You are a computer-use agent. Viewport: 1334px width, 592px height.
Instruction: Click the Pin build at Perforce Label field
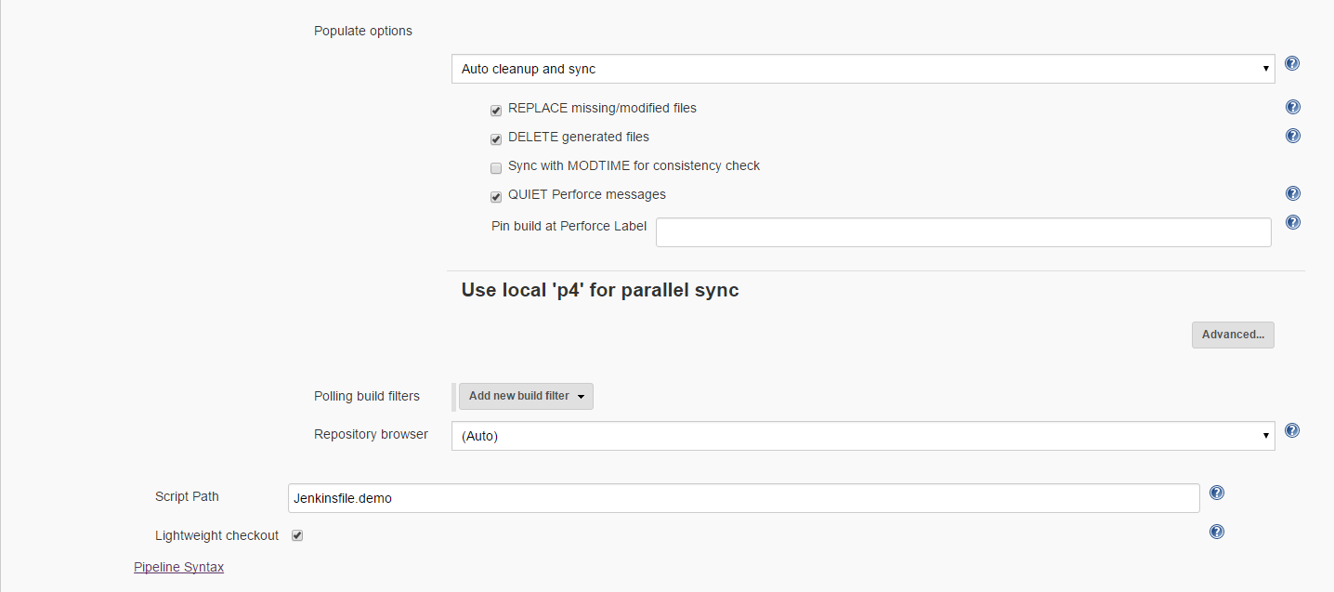point(962,232)
